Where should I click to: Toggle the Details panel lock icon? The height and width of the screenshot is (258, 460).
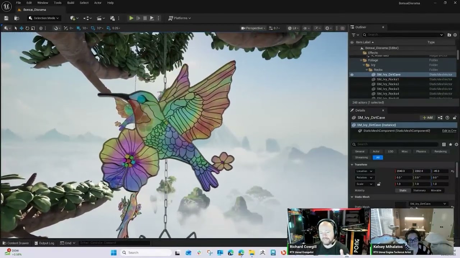[x=454, y=118]
